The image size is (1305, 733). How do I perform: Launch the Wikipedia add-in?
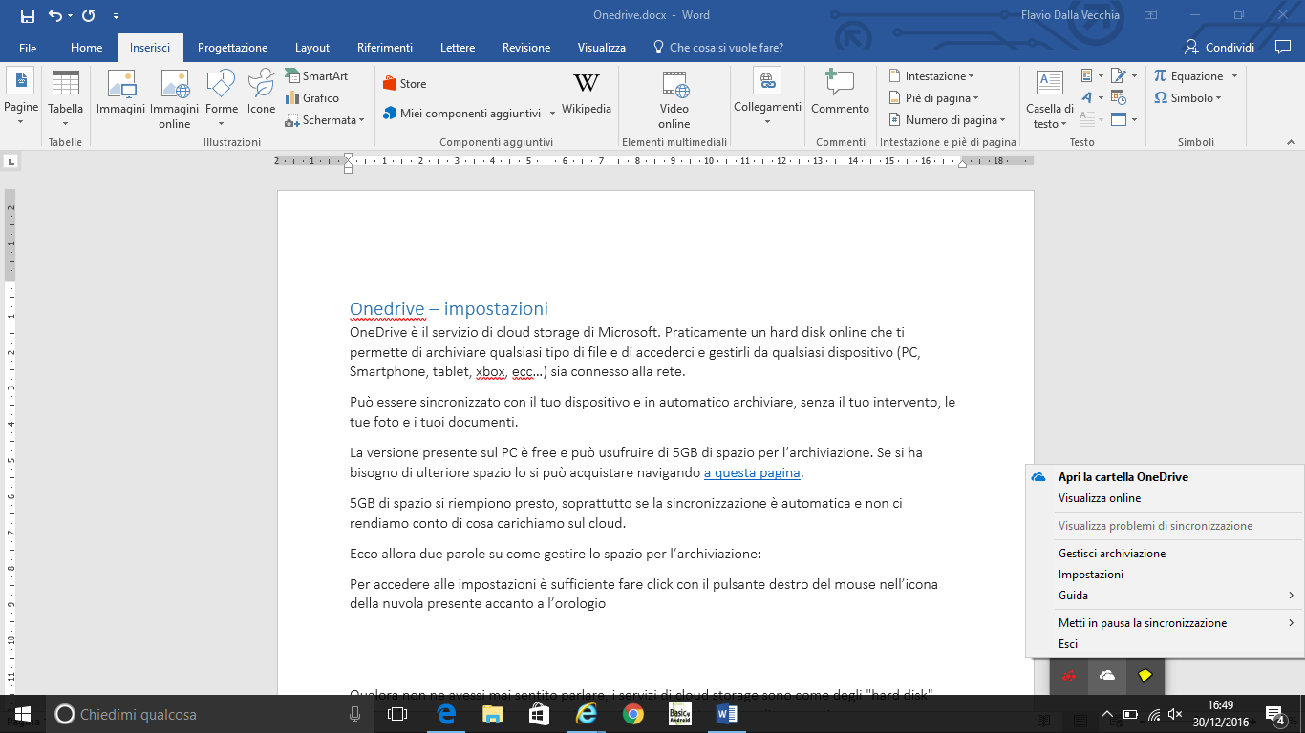(587, 94)
